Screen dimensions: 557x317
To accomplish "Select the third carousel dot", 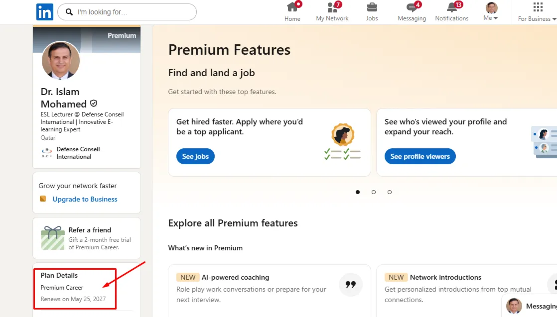I will pos(390,192).
